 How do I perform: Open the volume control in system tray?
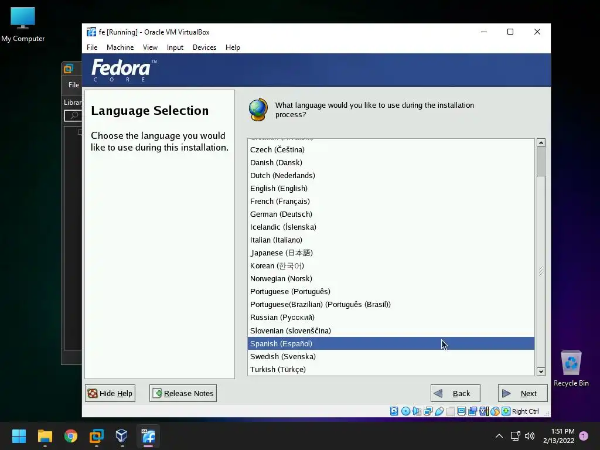[530, 436]
